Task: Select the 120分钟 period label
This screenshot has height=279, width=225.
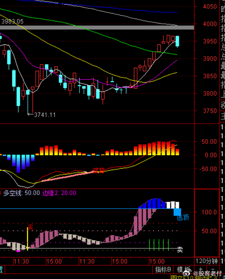Action: (x=206, y=261)
